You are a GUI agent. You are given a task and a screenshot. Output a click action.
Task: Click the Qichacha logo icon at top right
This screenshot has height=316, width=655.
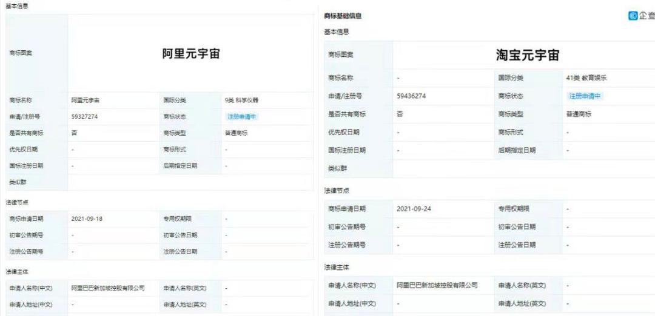coord(632,16)
